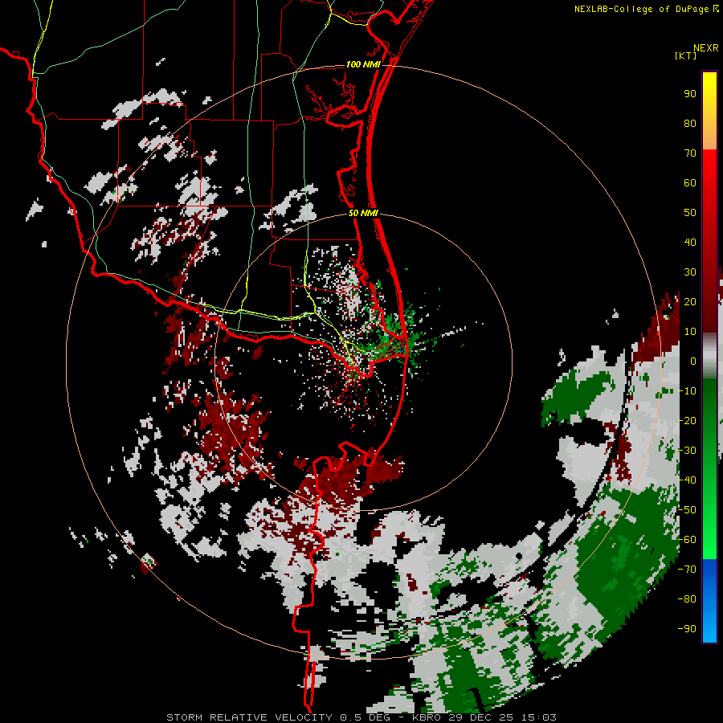The image size is (723, 723).
Task: Click the 0 value on velocity scale
Action: (x=693, y=361)
